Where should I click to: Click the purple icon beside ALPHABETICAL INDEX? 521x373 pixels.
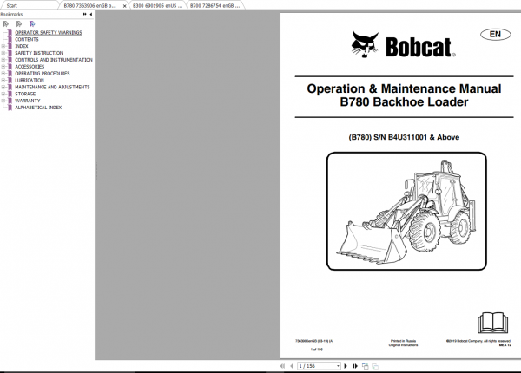tap(10, 108)
